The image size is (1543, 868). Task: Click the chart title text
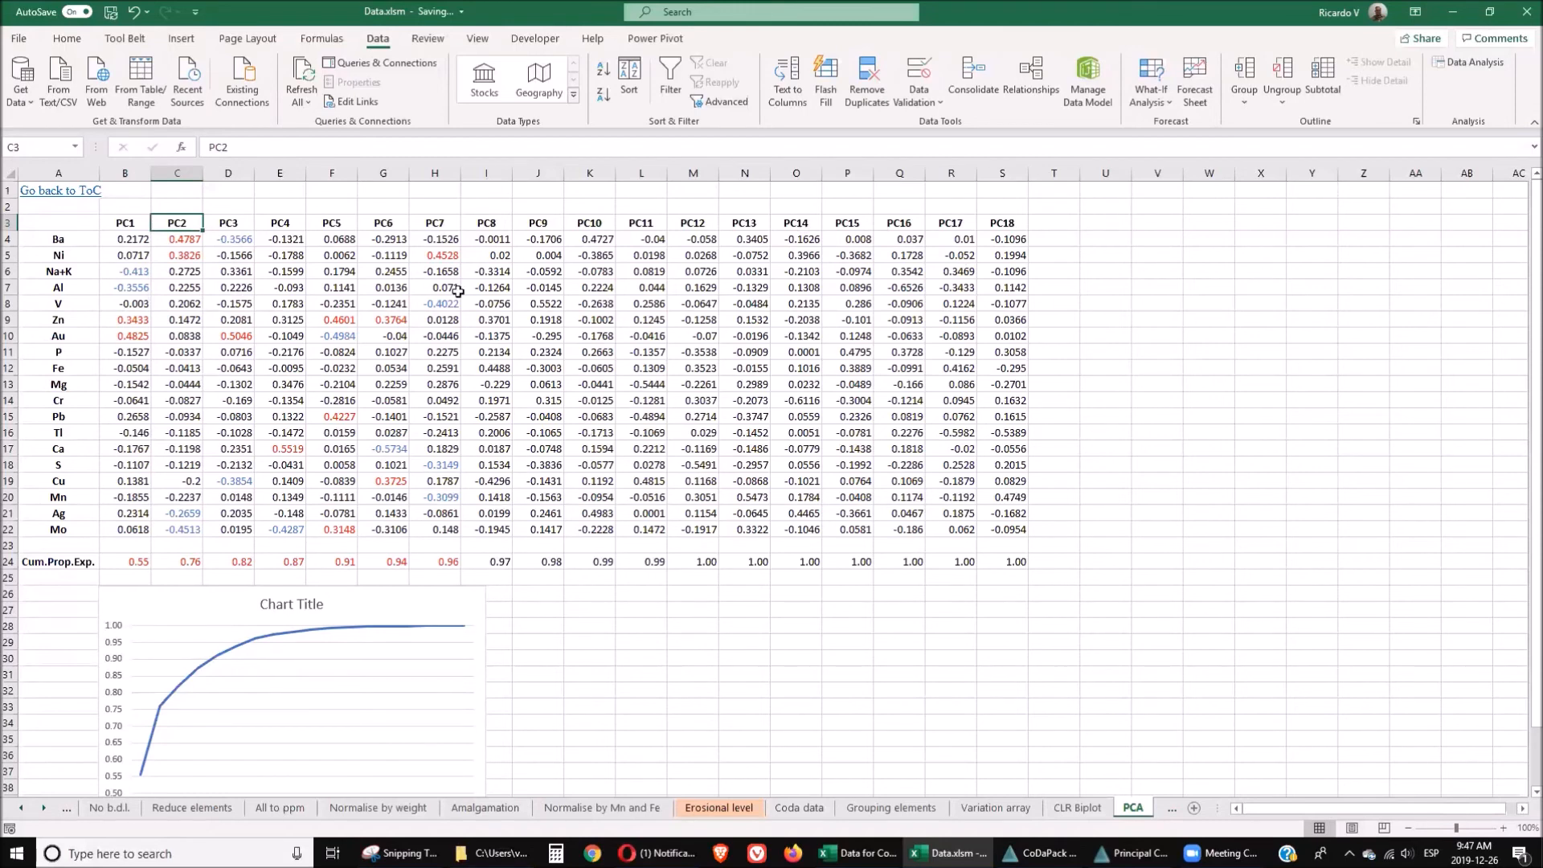(291, 604)
